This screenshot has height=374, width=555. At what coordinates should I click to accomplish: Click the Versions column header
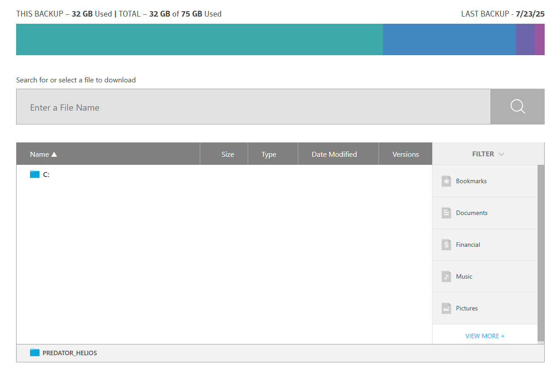pos(405,154)
